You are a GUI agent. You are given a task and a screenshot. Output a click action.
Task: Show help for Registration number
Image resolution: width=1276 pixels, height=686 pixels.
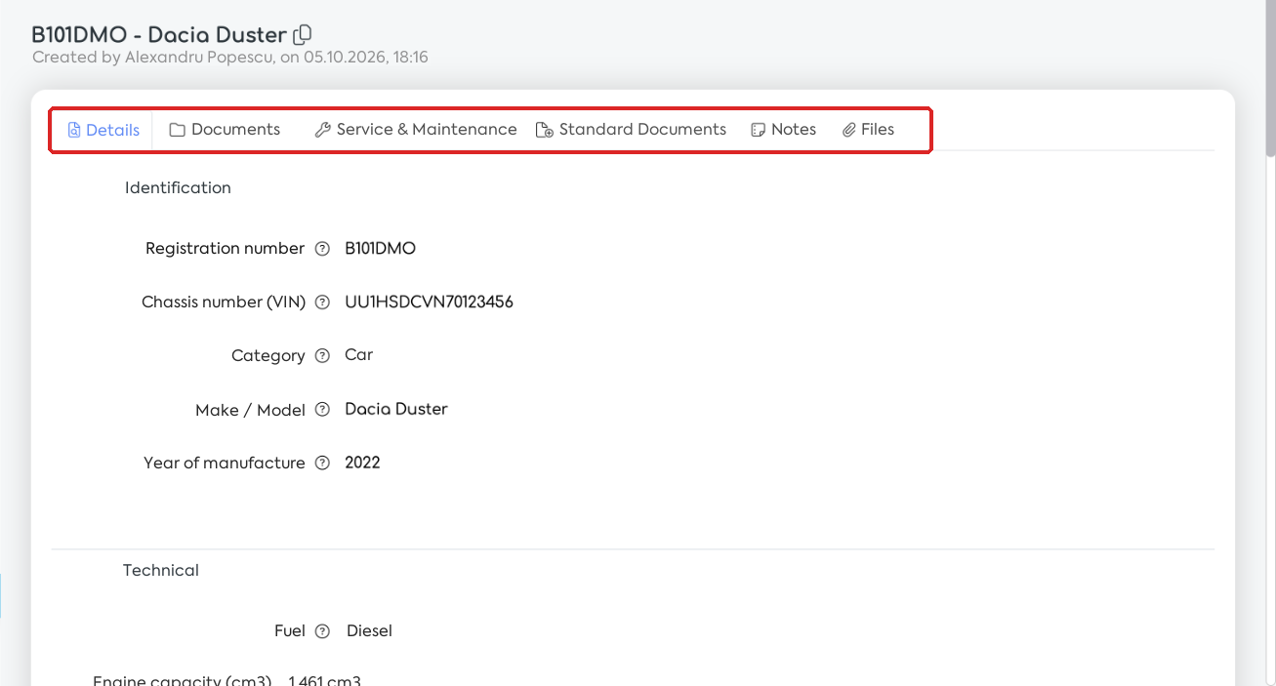click(x=322, y=249)
